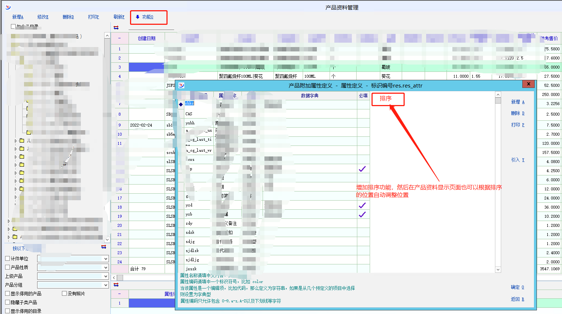Click the swap-arrows icon above the product grid

pyautogui.click(x=116, y=27)
